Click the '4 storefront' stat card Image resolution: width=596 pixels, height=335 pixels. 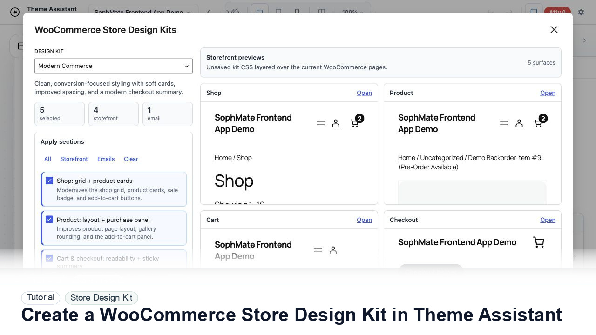(114, 114)
